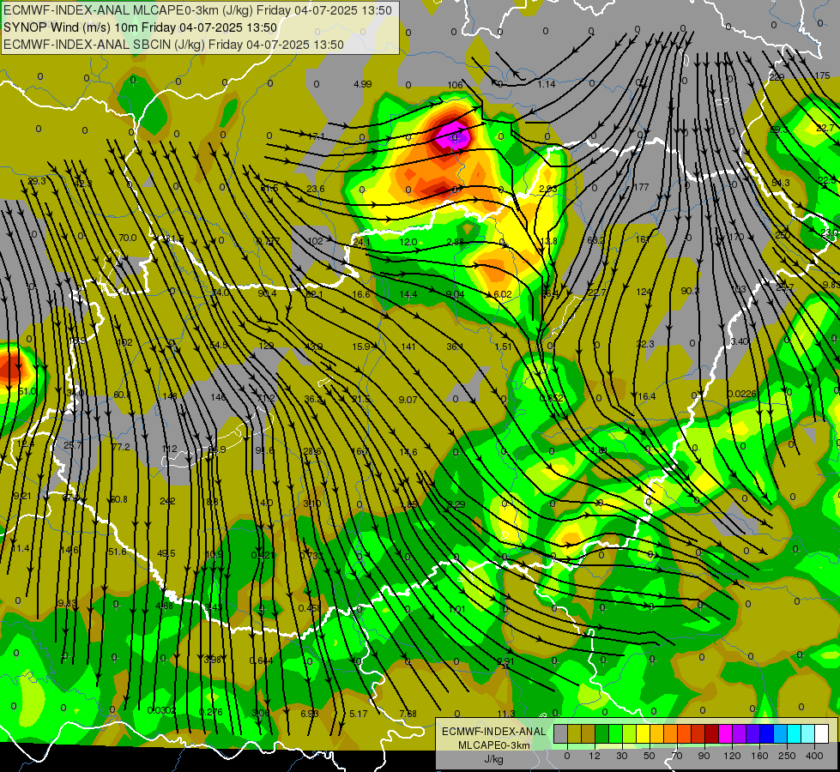Click the '242' value on the map
Viewport: 840px width, 772px height.
[167, 501]
